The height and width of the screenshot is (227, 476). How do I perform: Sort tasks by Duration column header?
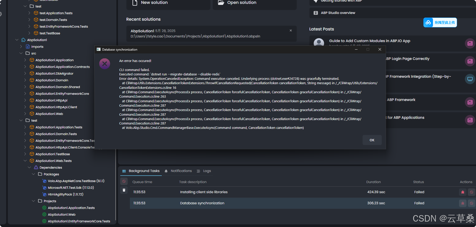coord(373,182)
